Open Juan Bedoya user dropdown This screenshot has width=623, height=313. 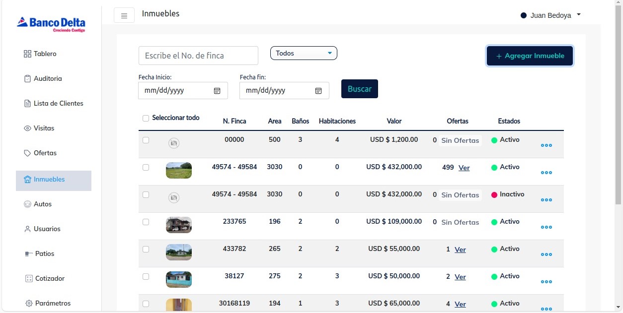coord(550,15)
